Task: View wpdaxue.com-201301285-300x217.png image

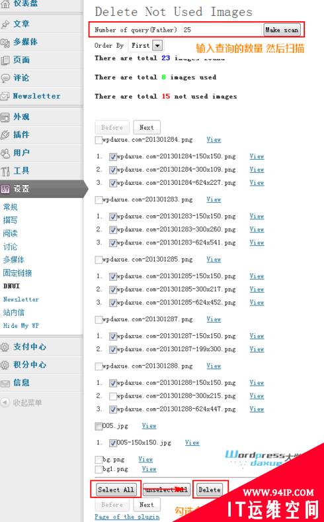Action: point(257,289)
